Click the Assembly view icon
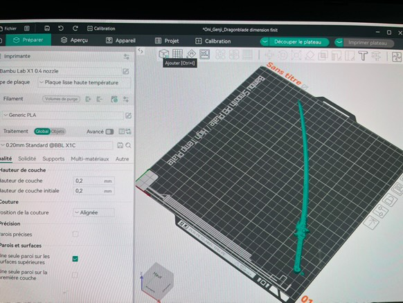This screenshot has width=403, height=303. (397, 57)
